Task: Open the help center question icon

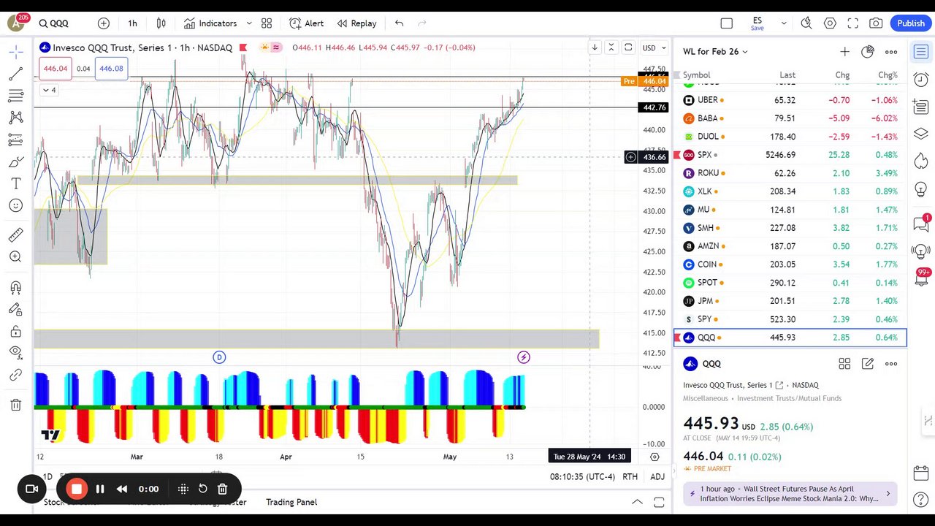Action: (x=921, y=500)
